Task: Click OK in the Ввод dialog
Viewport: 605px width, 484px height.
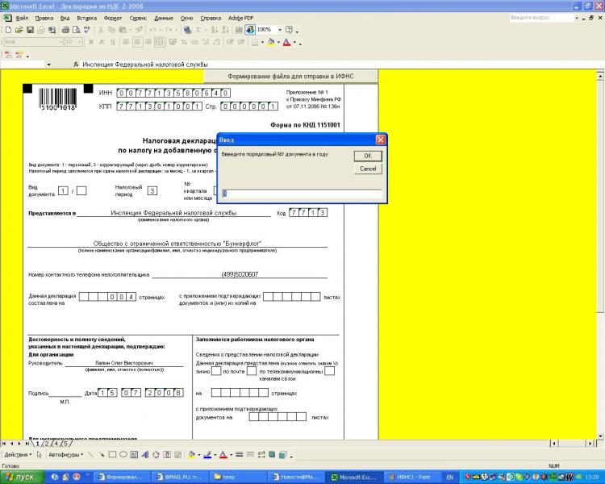Action: [367, 156]
